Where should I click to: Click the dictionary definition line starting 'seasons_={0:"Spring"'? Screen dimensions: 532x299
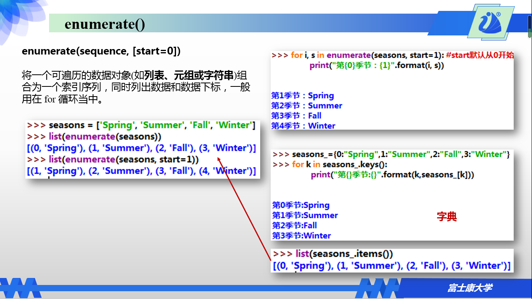(x=401, y=155)
